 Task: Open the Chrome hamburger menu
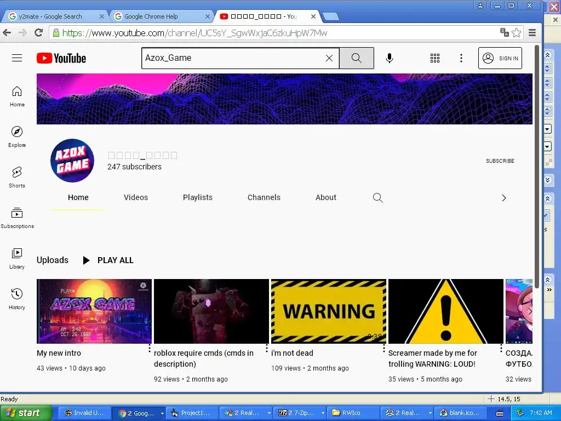[532, 33]
